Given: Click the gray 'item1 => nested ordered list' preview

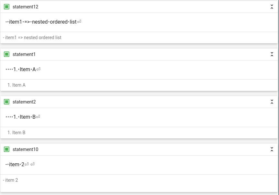Looking at the screenshot, I should click(32, 38).
